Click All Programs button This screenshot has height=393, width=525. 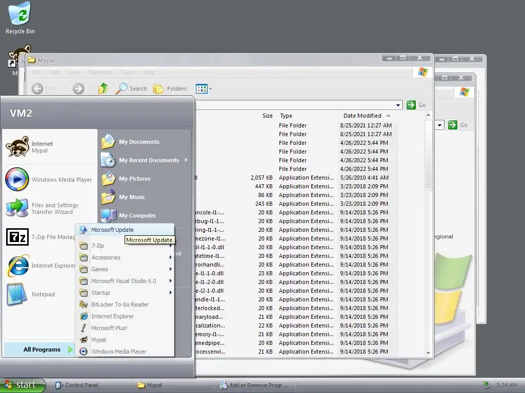[40, 349]
